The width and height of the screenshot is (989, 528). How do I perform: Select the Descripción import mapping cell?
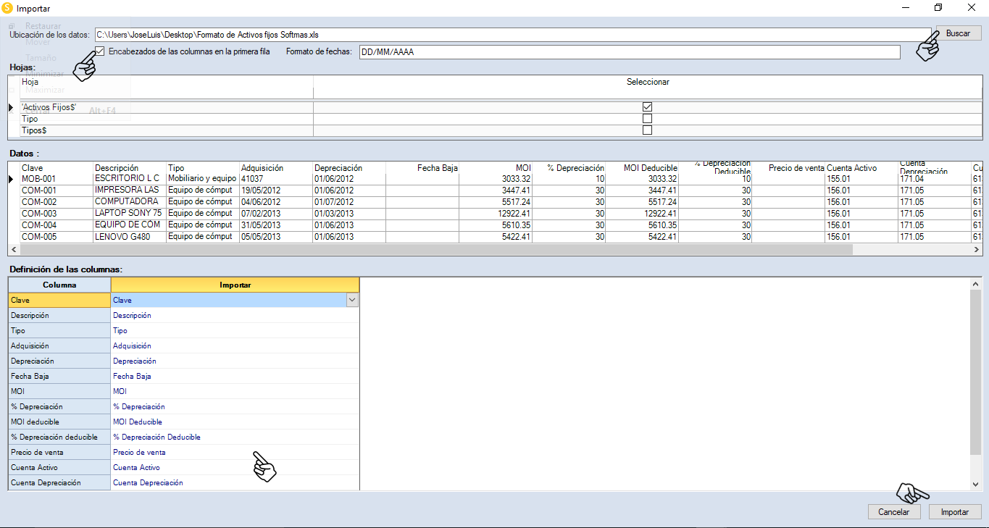point(235,315)
